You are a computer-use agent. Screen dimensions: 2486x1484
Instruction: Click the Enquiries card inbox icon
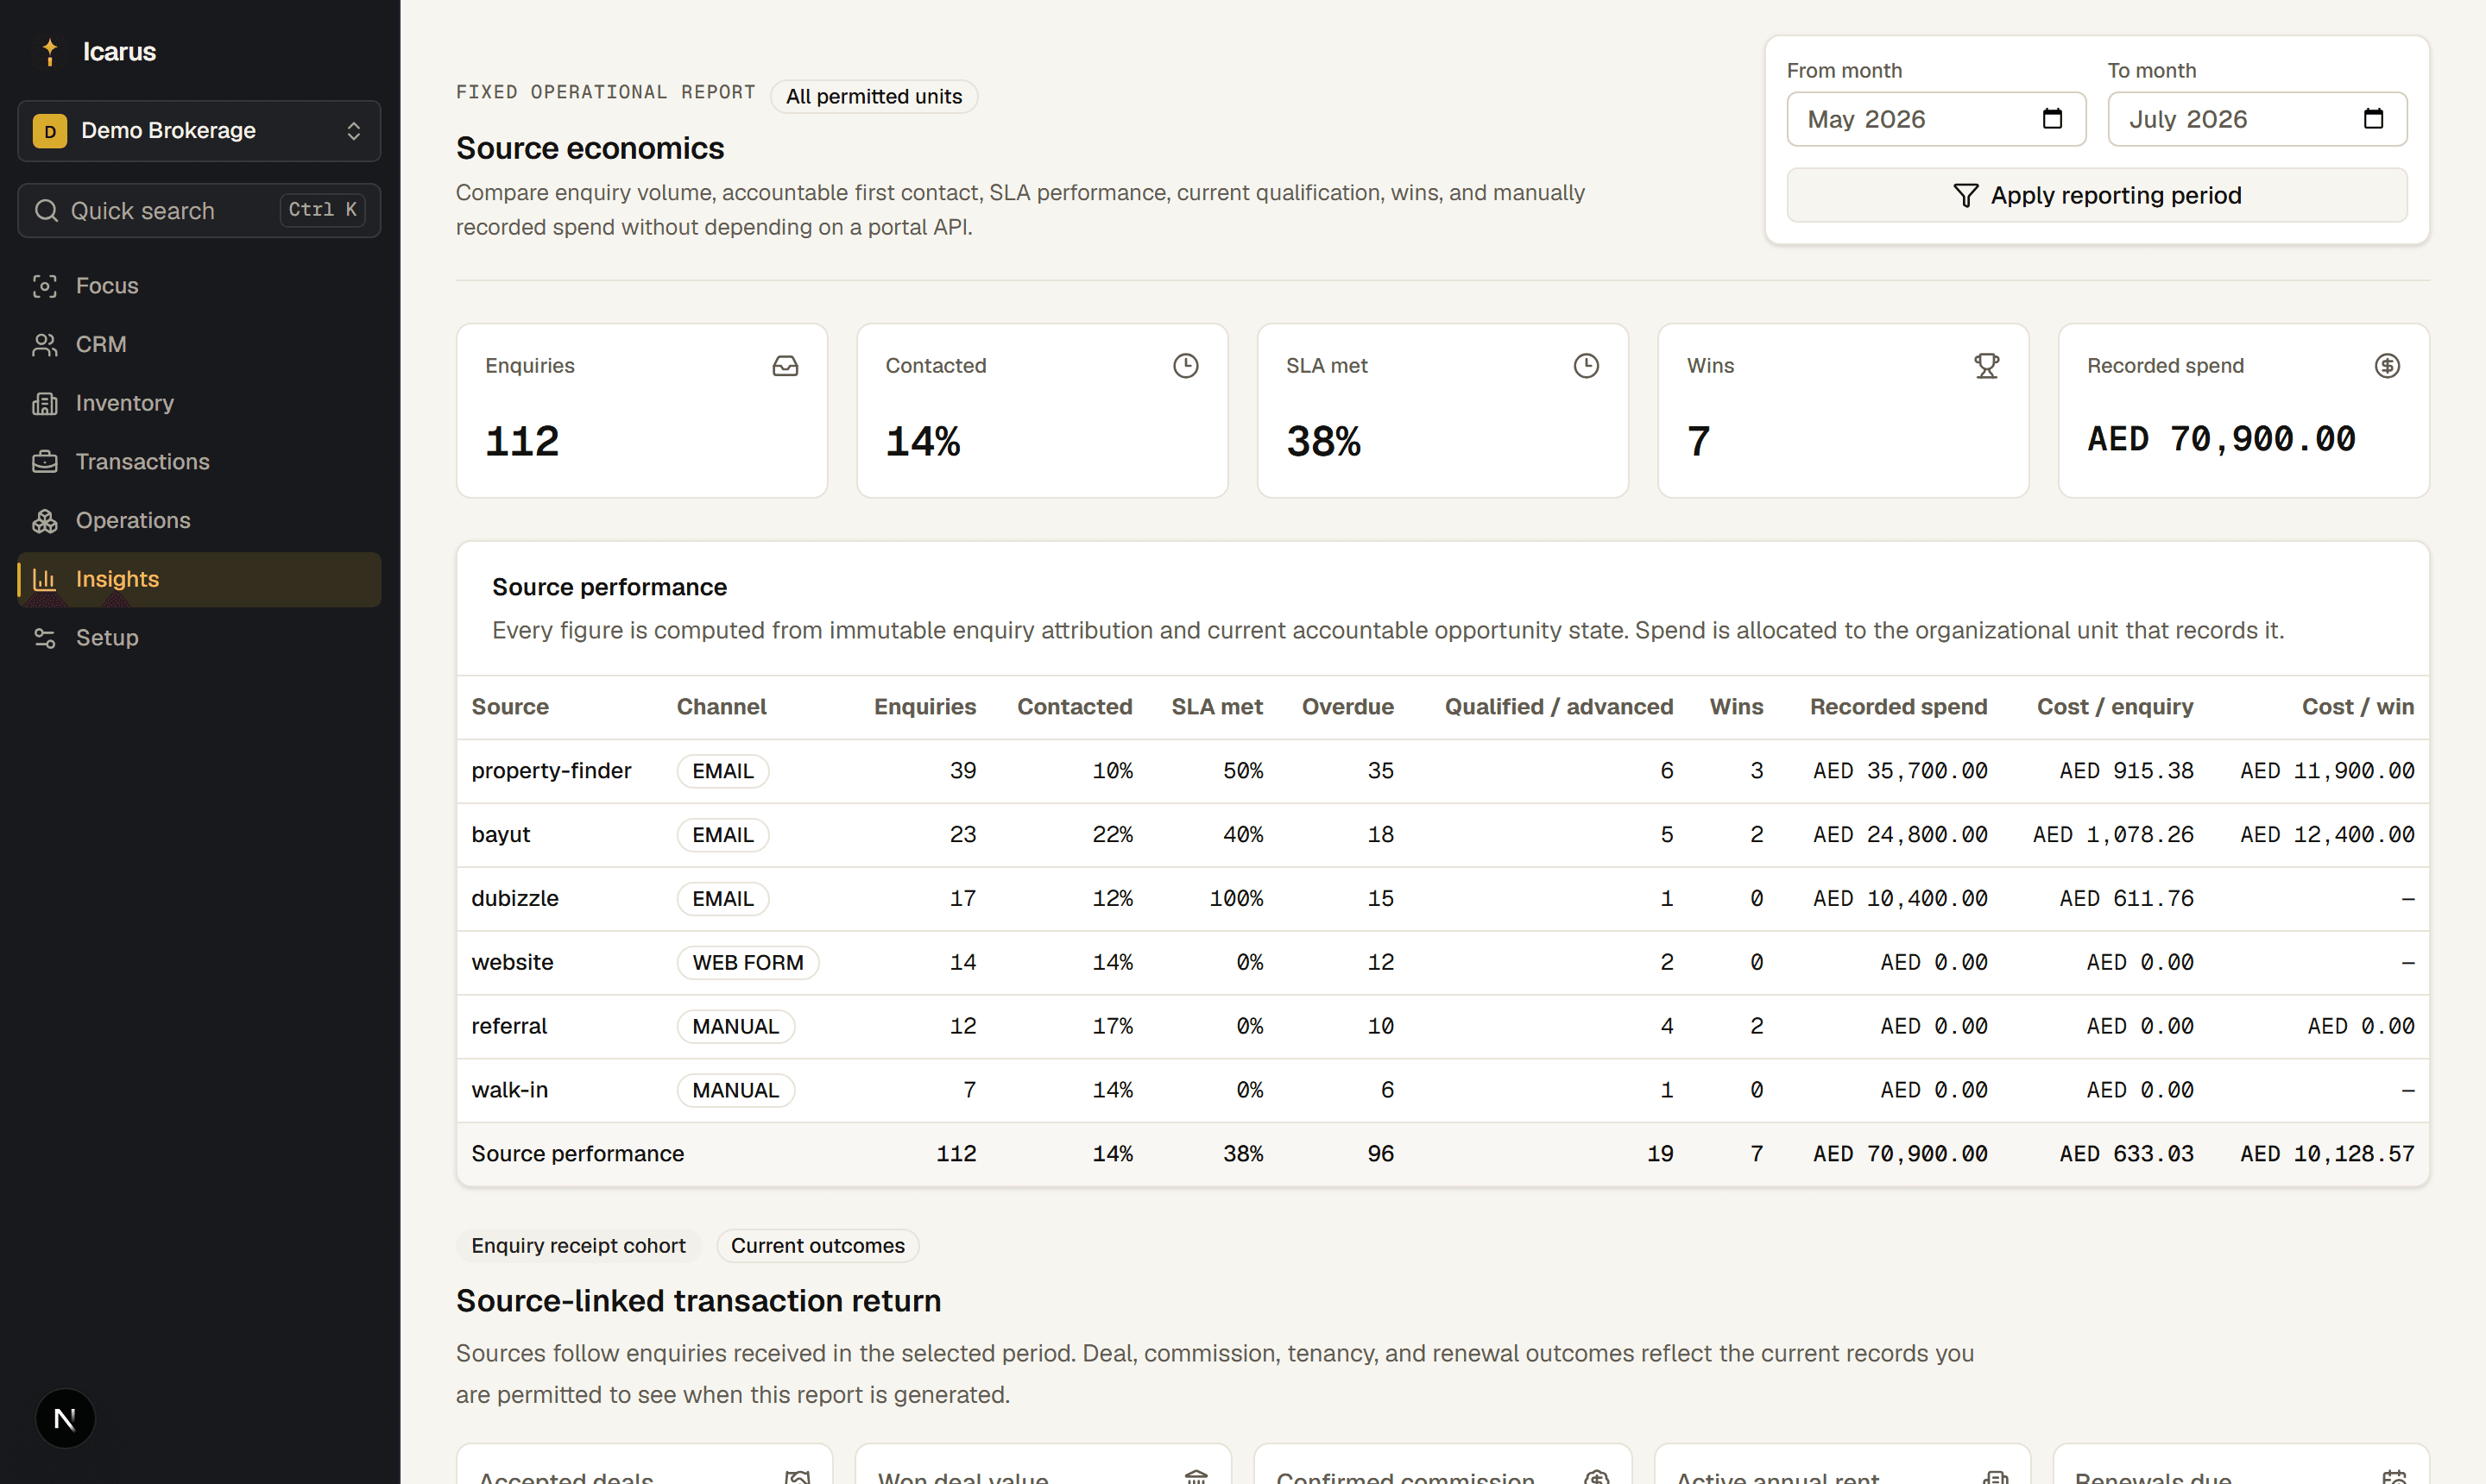point(786,366)
